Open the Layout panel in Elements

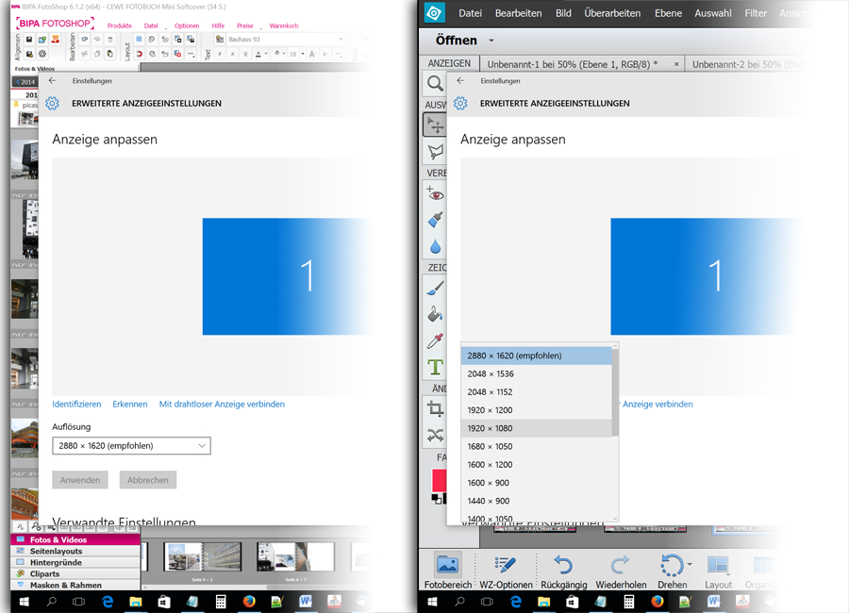click(x=718, y=571)
